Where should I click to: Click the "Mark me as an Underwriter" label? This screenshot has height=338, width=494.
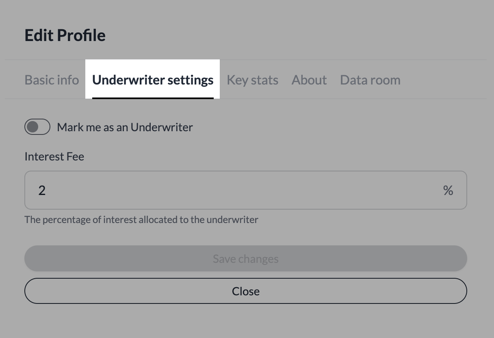point(125,127)
